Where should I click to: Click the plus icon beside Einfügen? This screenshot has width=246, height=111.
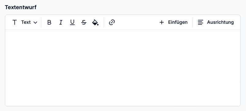(161, 22)
